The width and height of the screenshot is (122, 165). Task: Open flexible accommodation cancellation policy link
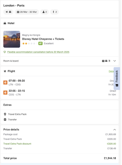38,52
